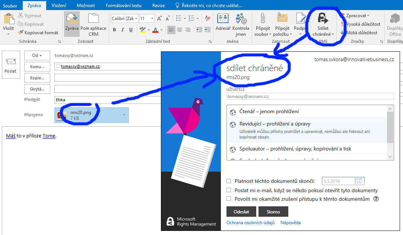Switch to the Formátování textu tab
This screenshot has height=235, width=403.
point(124,5)
